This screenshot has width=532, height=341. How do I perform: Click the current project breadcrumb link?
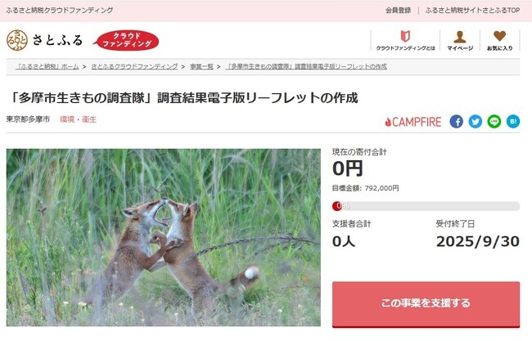306,66
